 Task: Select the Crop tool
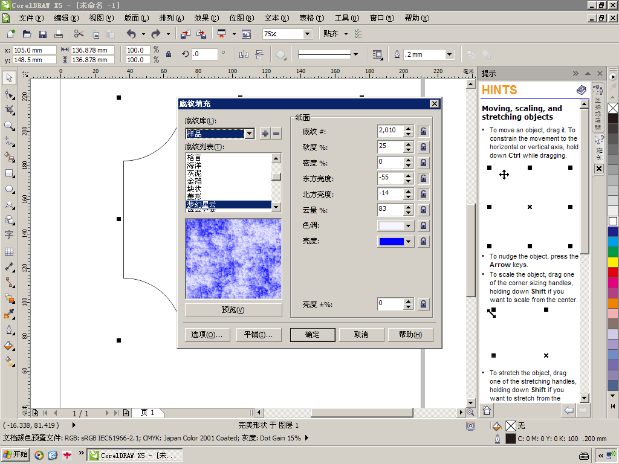tap(10, 110)
